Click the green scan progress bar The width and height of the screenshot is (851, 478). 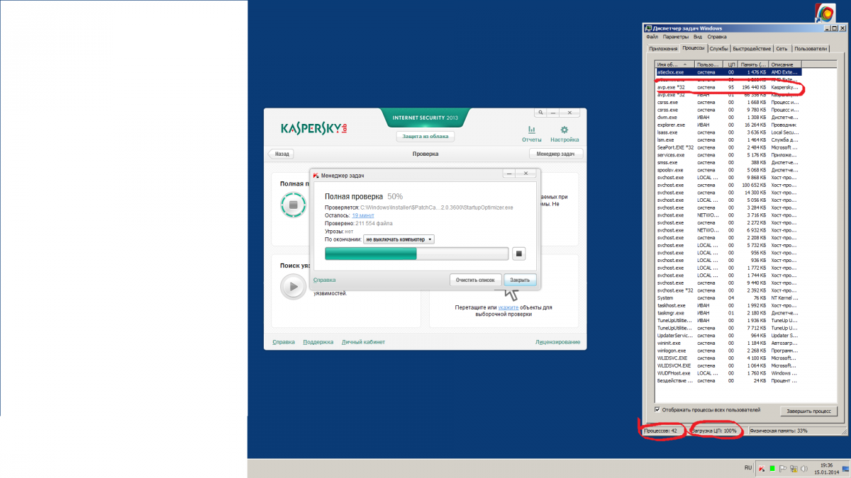coord(416,254)
